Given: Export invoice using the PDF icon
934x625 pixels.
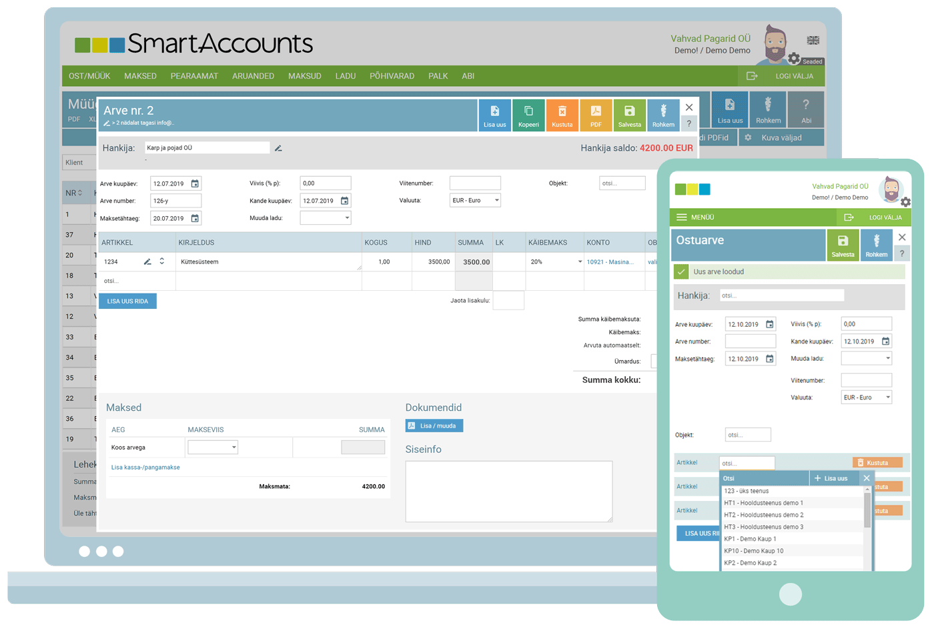Looking at the screenshot, I should (596, 115).
